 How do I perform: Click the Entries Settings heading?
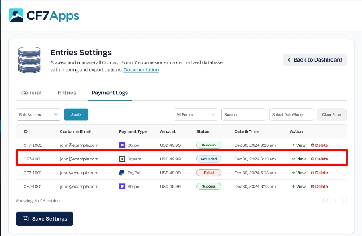click(x=81, y=52)
